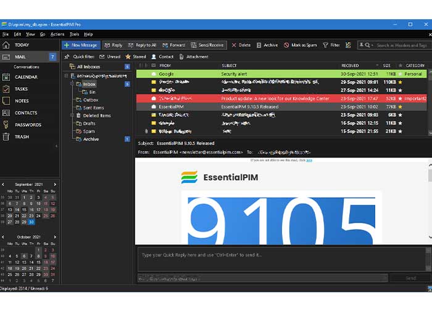The image size is (432, 309).
Task: Select September 30 in mini calendar
Action: pos(31,222)
